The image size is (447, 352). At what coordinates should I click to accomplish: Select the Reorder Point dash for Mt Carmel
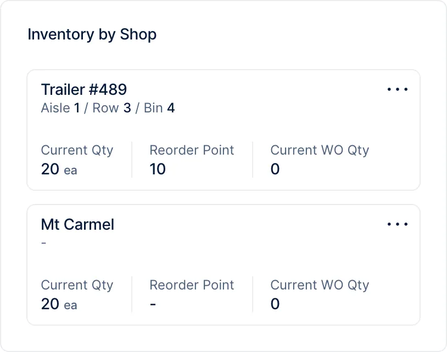(153, 304)
